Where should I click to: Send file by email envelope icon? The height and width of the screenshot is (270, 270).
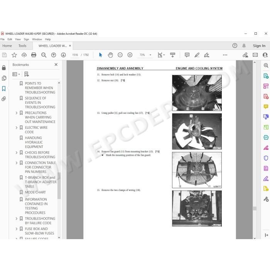[255, 55]
